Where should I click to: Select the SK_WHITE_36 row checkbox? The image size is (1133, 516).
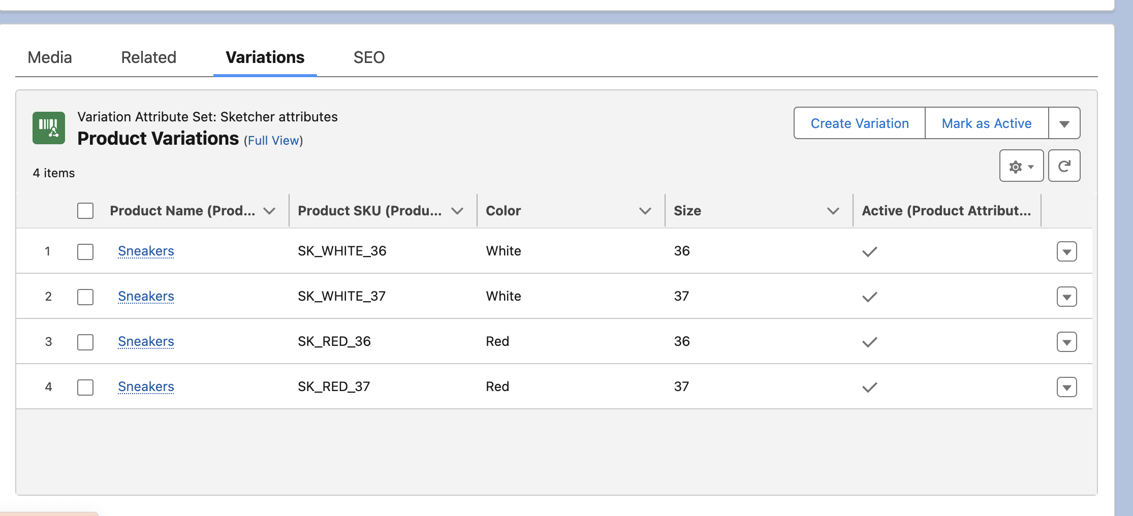[x=85, y=251]
